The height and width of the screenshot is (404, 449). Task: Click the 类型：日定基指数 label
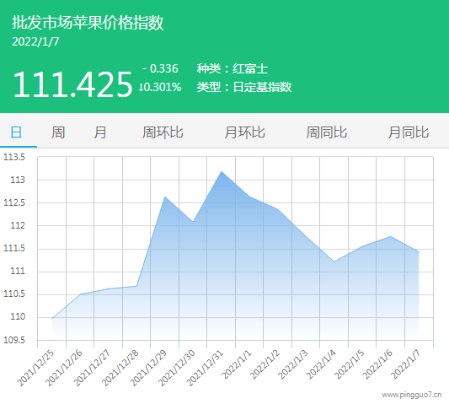click(244, 87)
